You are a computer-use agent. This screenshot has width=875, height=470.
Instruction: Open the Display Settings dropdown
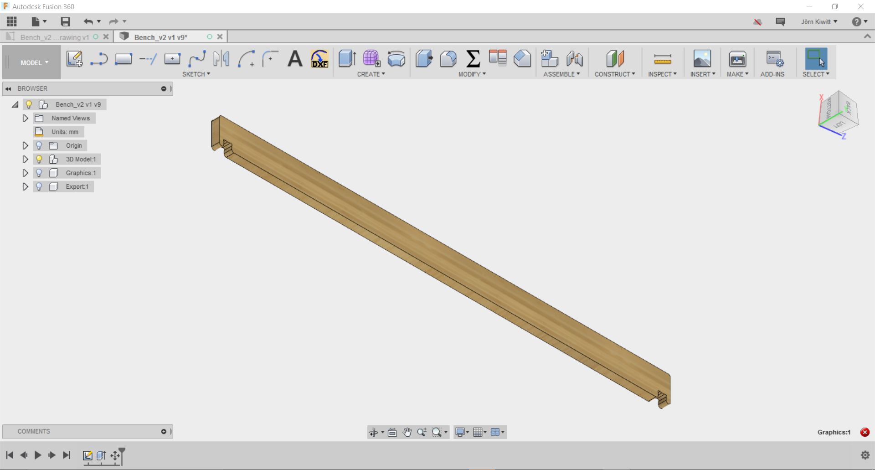pos(462,432)
